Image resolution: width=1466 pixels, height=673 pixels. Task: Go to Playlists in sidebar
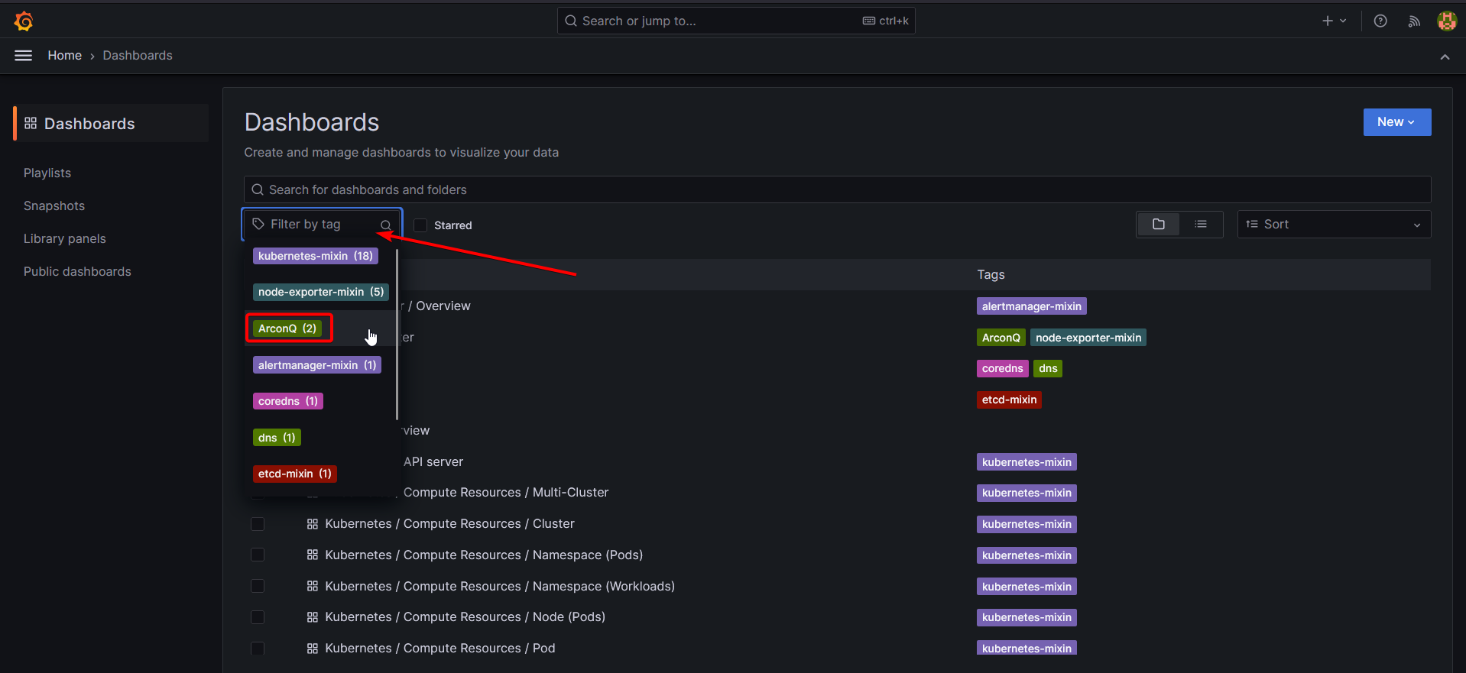point(47,173)
